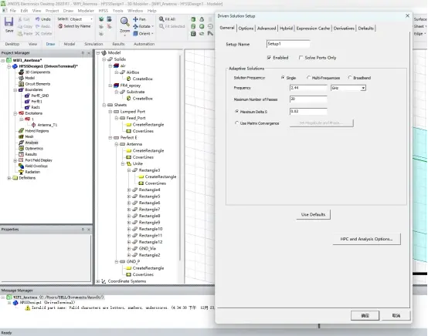
Task: Click the Use Defaults button
Action: [313, 214]
